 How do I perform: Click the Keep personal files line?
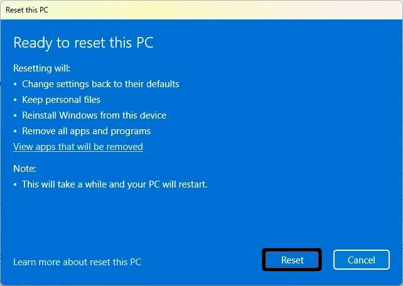tap(61, 100)
